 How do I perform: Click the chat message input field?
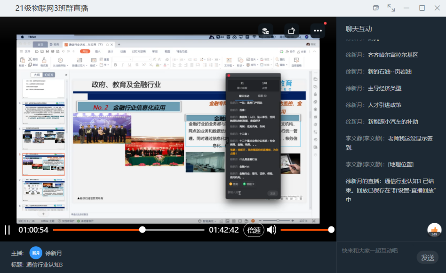[x=376, y=251]
